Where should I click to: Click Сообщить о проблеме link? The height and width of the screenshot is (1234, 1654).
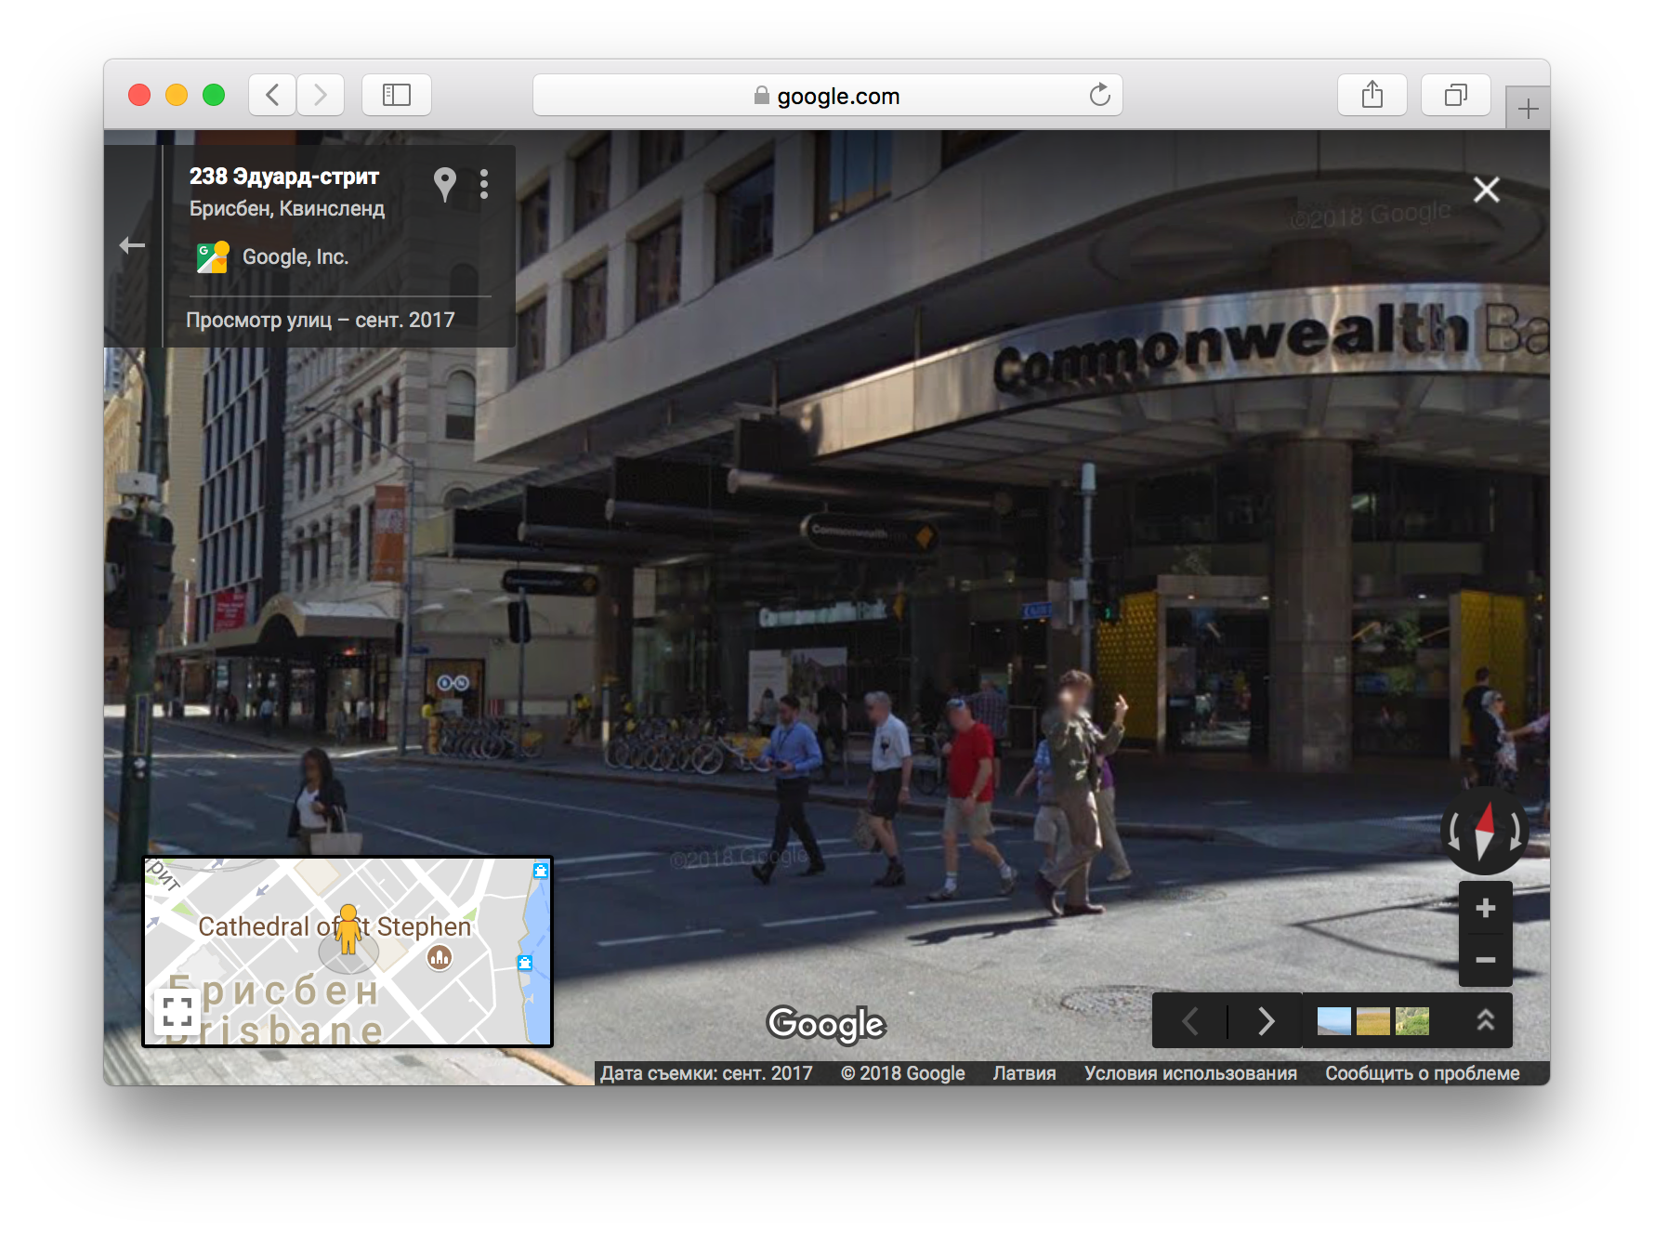point(1422,1073)
